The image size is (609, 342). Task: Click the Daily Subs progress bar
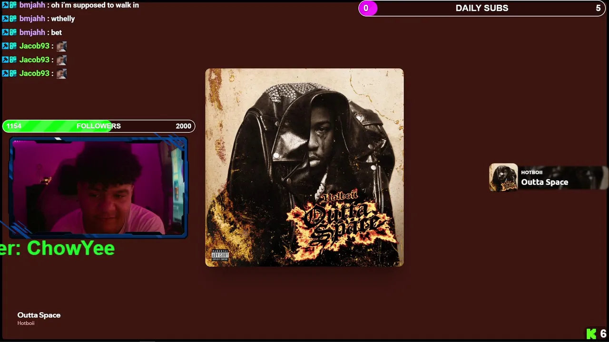(482, 8)
